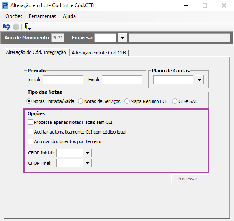
Task: Click the application logo icon in title bar
Action: pyautogui.click(x=5, y=5)
